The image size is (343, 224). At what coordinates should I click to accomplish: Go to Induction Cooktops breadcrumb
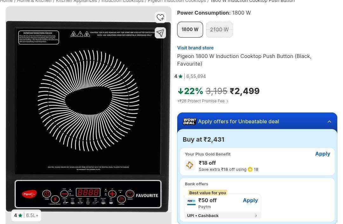(x=122, y=1)
